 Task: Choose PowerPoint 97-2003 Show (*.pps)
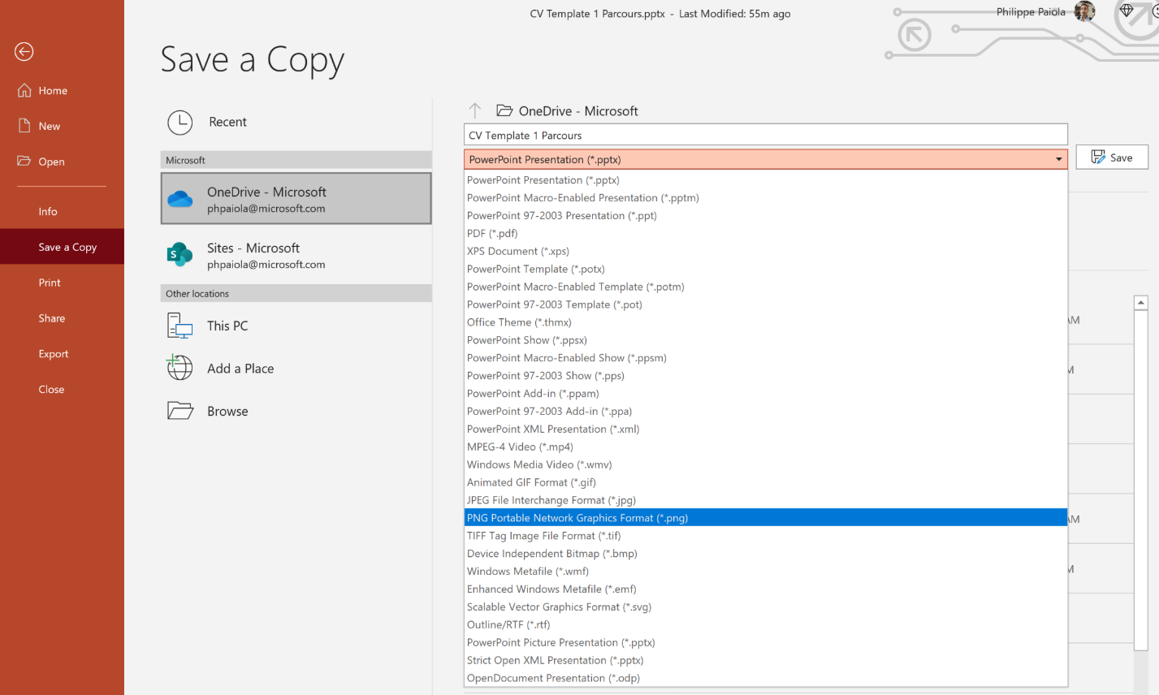point(765,376)
